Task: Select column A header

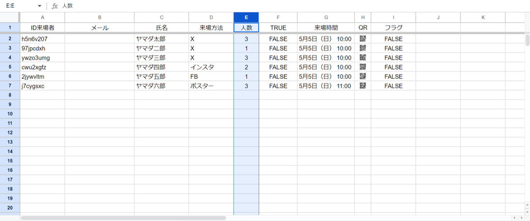Action: tap(42, 17)
